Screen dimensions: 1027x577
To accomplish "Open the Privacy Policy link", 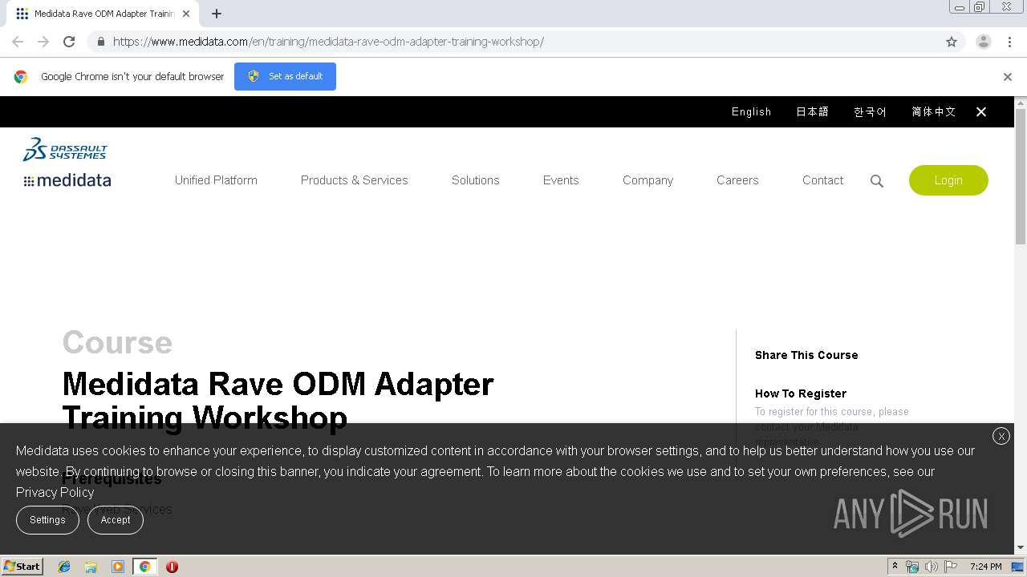I will pyautogui.click(x=55, y=492).
